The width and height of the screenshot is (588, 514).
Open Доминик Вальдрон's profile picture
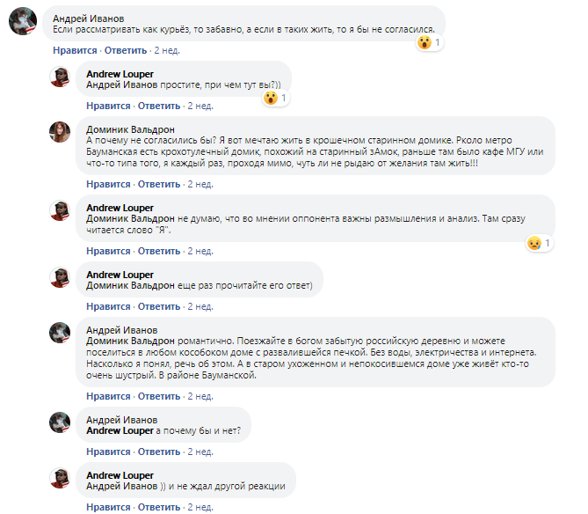point(60,133)
